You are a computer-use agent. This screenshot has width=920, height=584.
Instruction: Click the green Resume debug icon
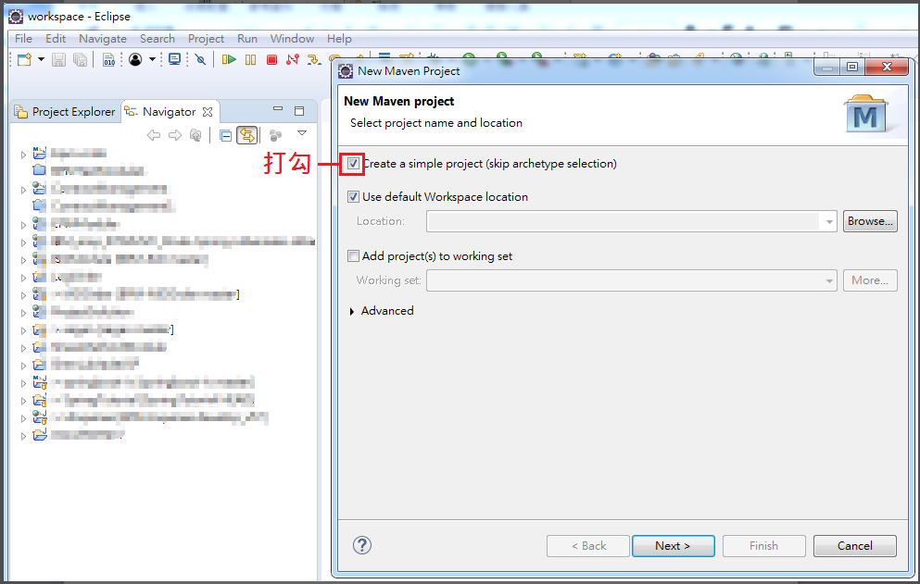[x=229, y=59]
